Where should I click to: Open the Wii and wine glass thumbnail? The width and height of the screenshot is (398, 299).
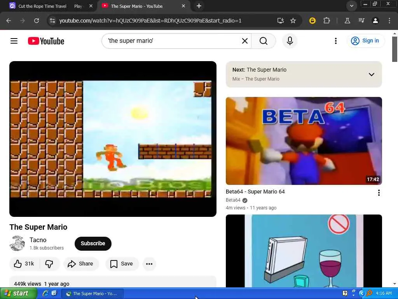[304, 251]
